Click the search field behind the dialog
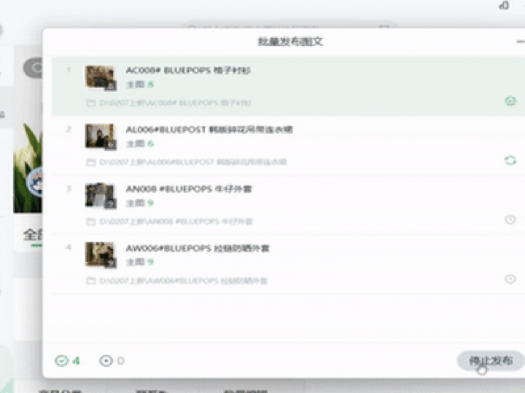Image resolution: width=525 pixels, height=393 pixels. pyautogui.click(x=292, y=27)
